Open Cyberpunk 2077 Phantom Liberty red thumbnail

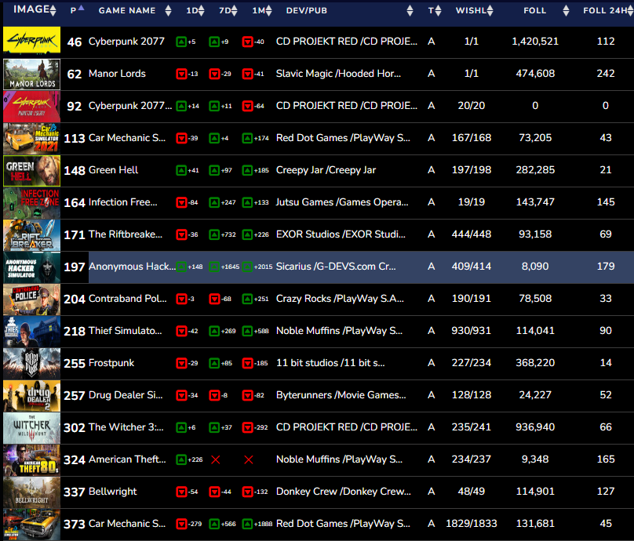point(32,107)
